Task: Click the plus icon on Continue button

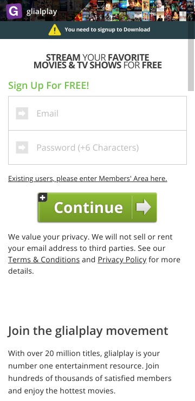Action: 43,197
